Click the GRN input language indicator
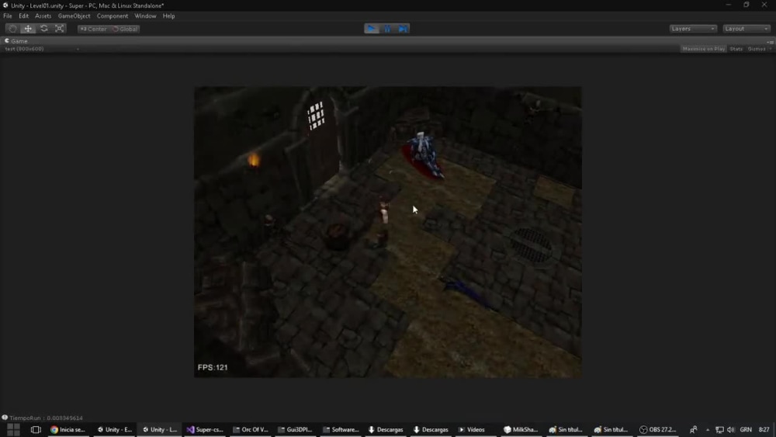Screen dimensions: 776x437 (745, 429)
